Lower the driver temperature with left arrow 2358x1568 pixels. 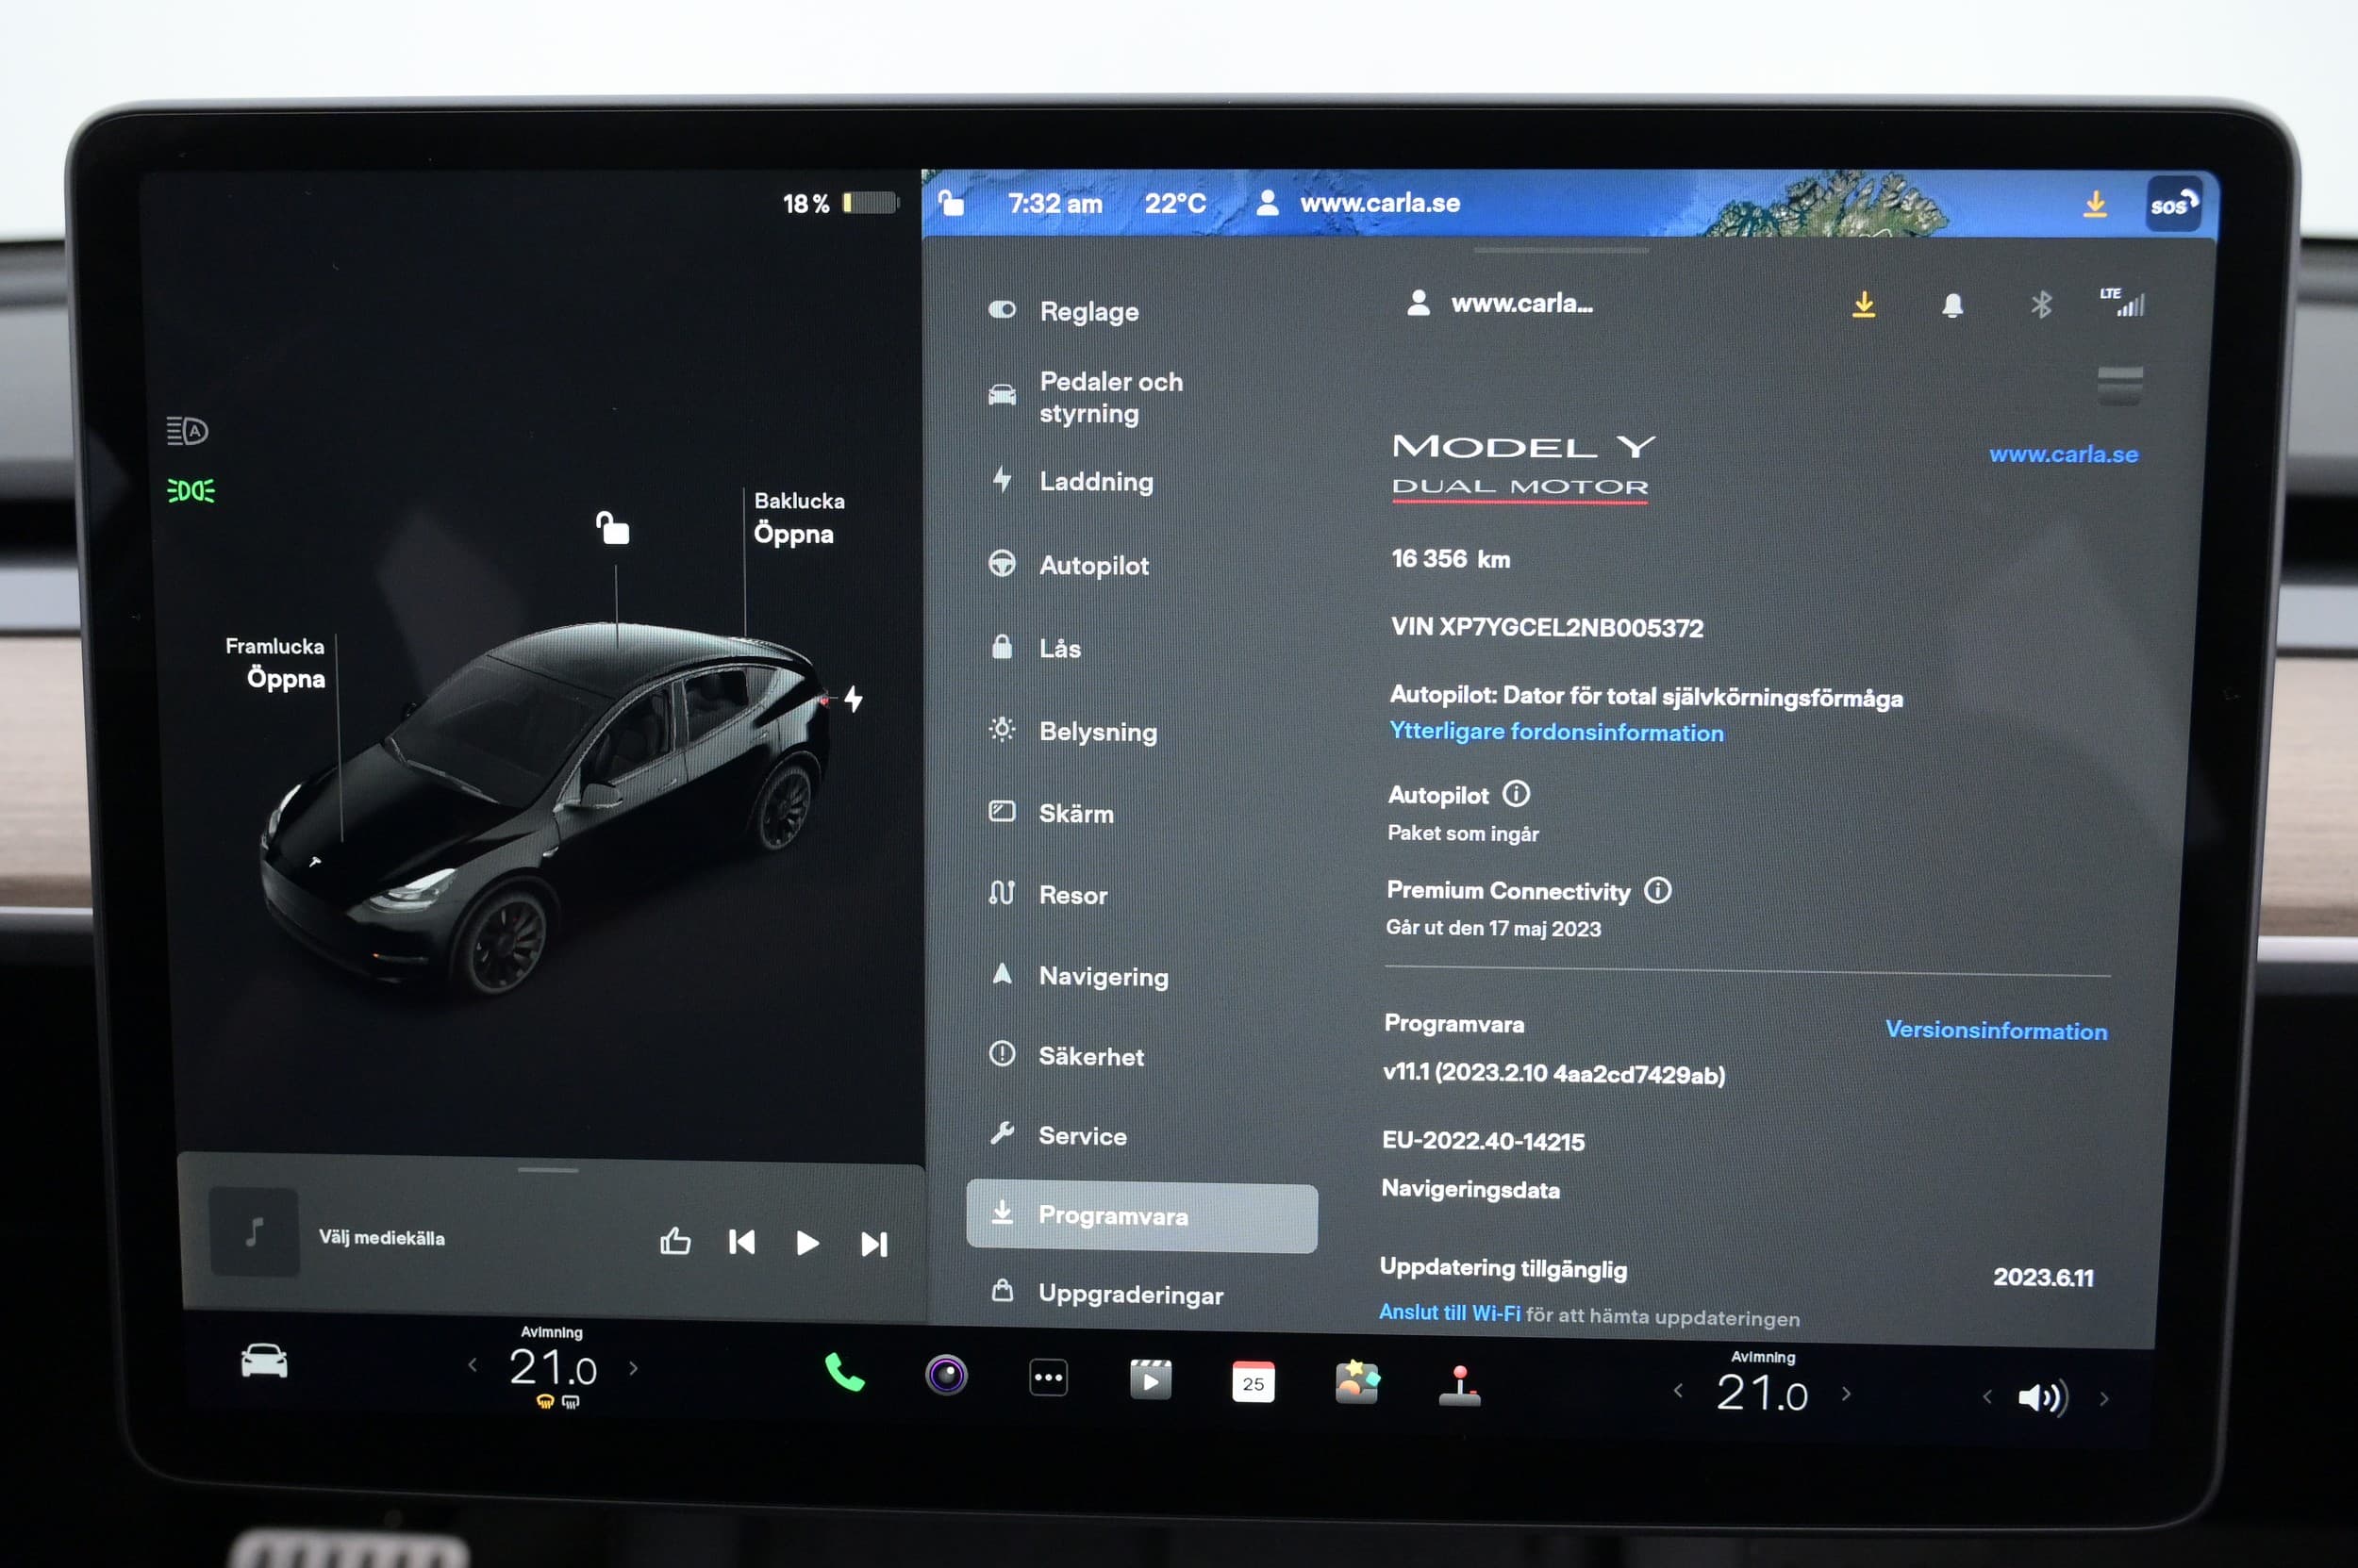[x=473, y=1365]
